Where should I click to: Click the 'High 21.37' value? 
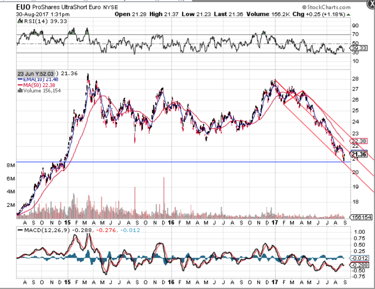point(164,14)
